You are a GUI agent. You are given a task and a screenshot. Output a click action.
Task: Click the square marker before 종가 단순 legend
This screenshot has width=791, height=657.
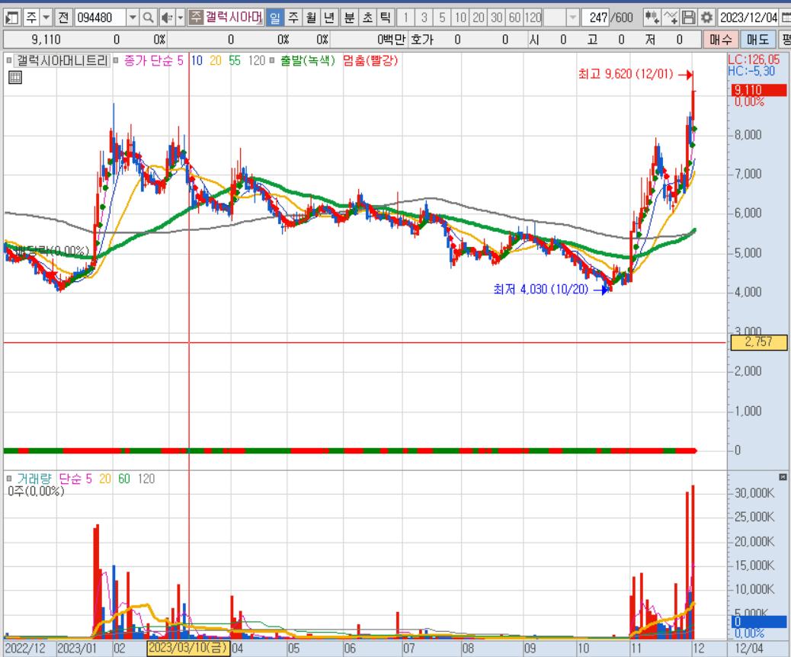(116, 60)
